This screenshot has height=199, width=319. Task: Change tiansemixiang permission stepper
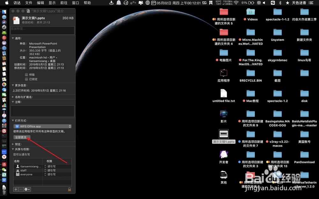pos(45,166)
